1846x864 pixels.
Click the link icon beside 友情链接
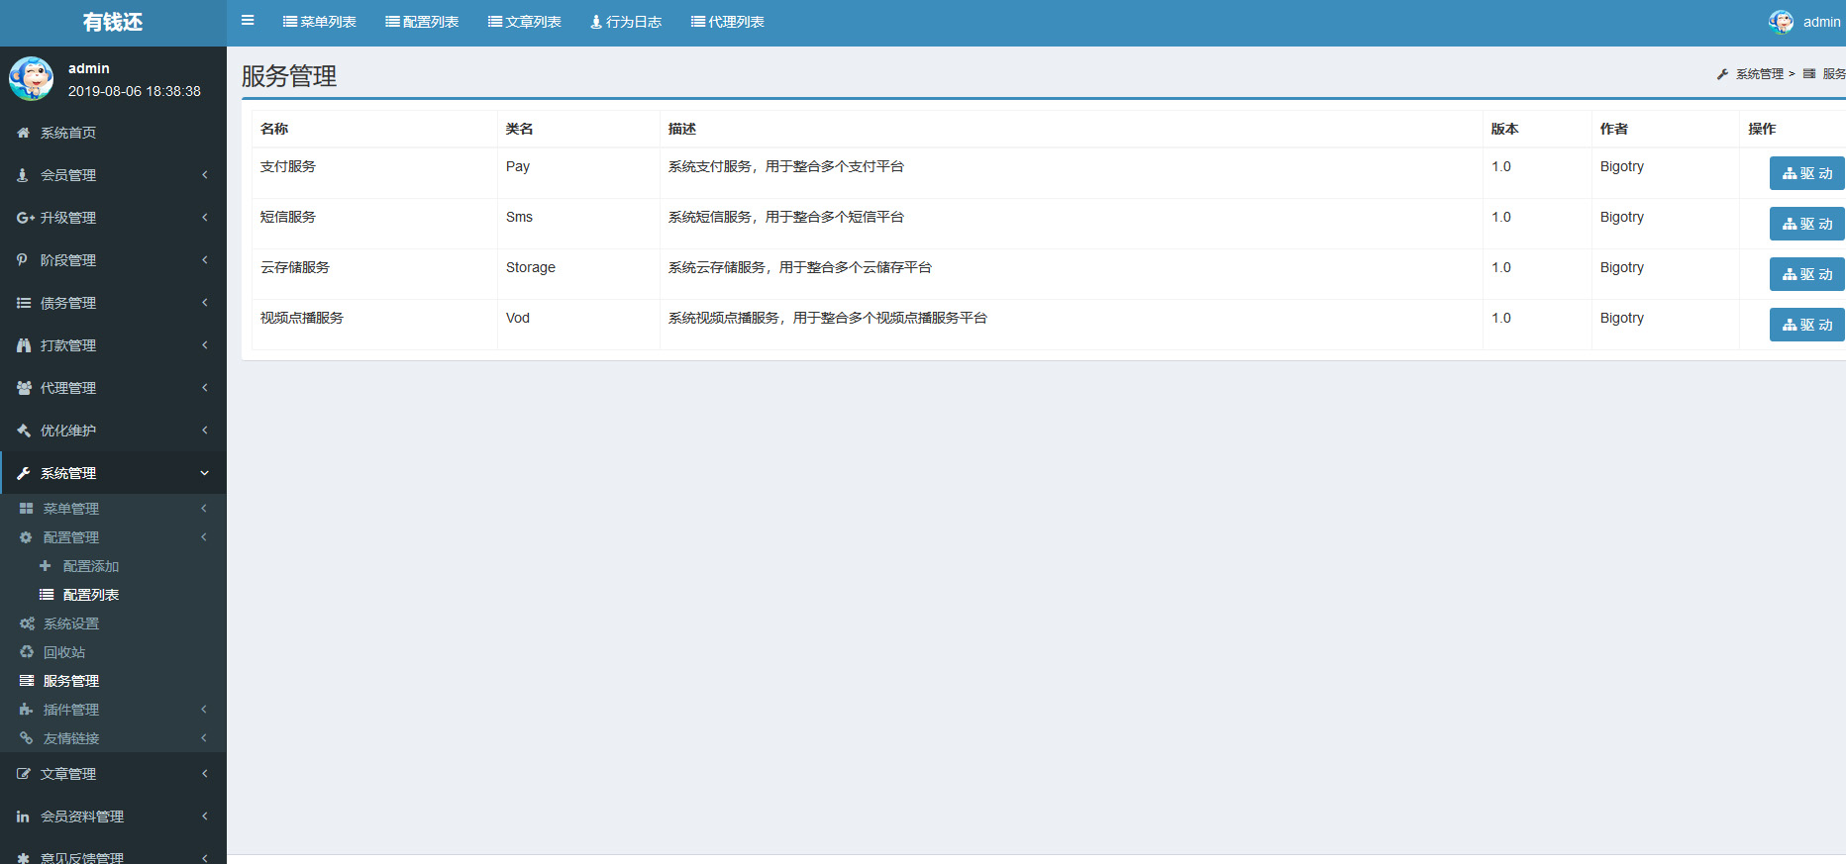coord(27,738)
